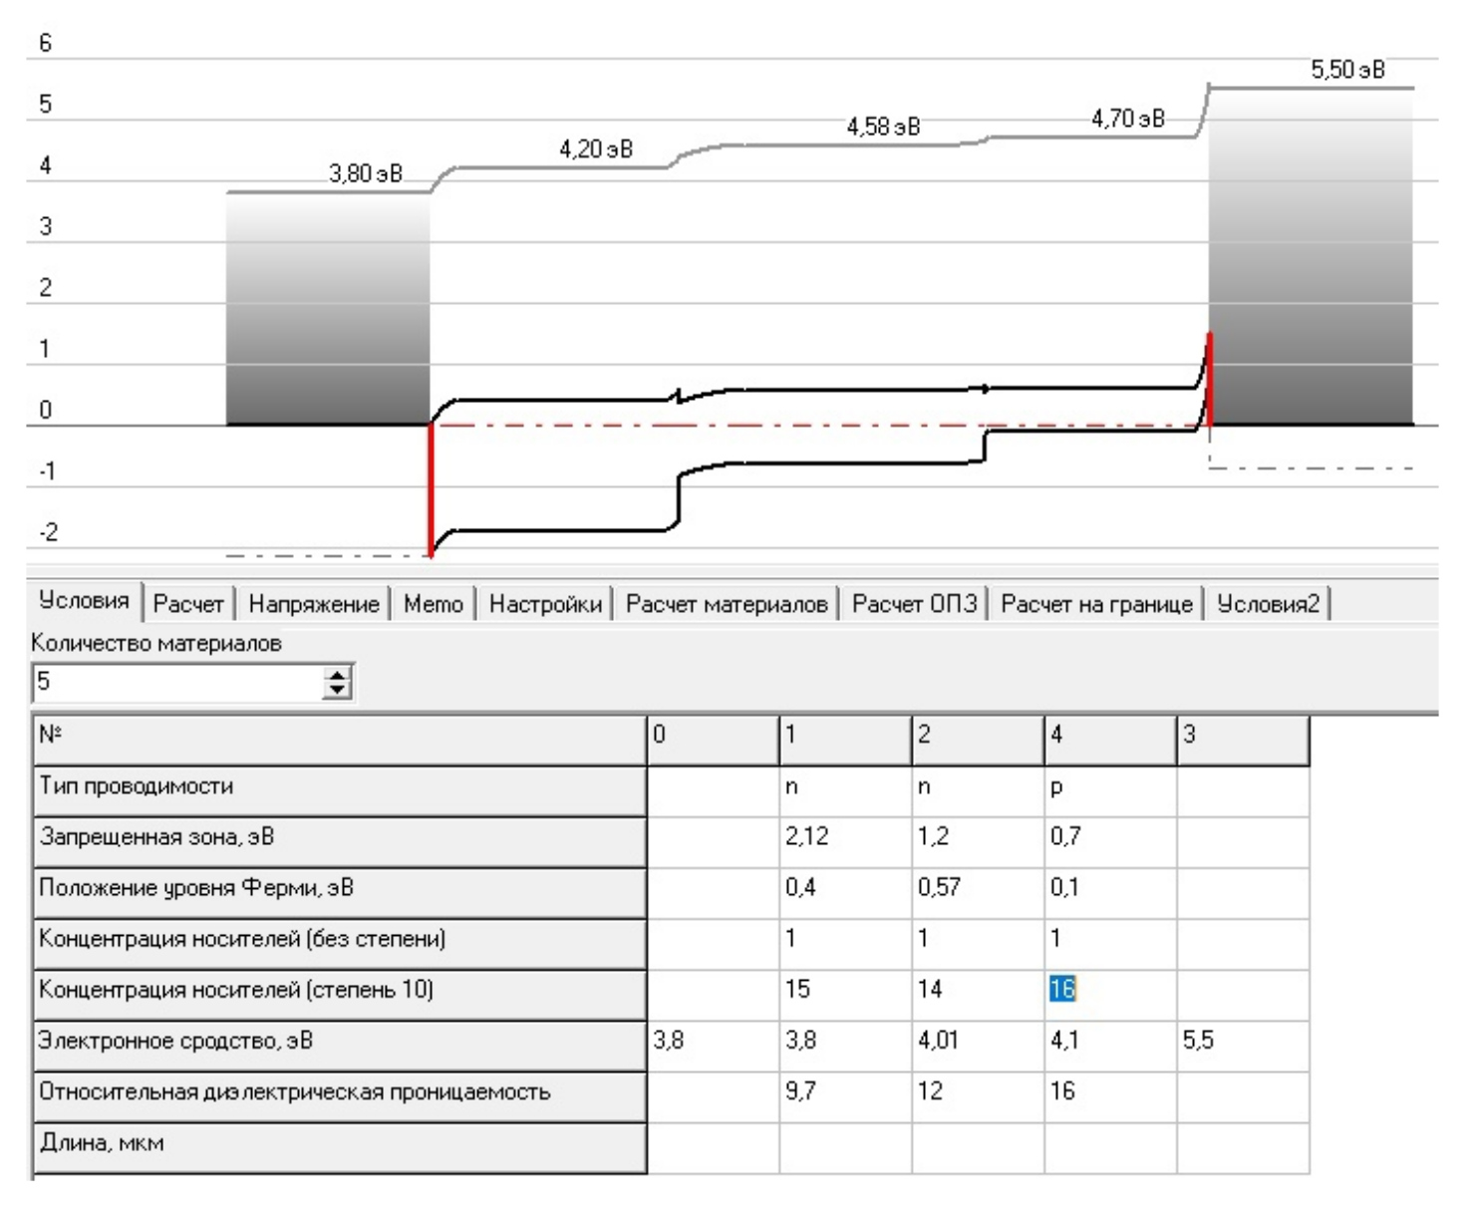
Task: Switch to the Условия tab
Action: (x=84, y=601)
